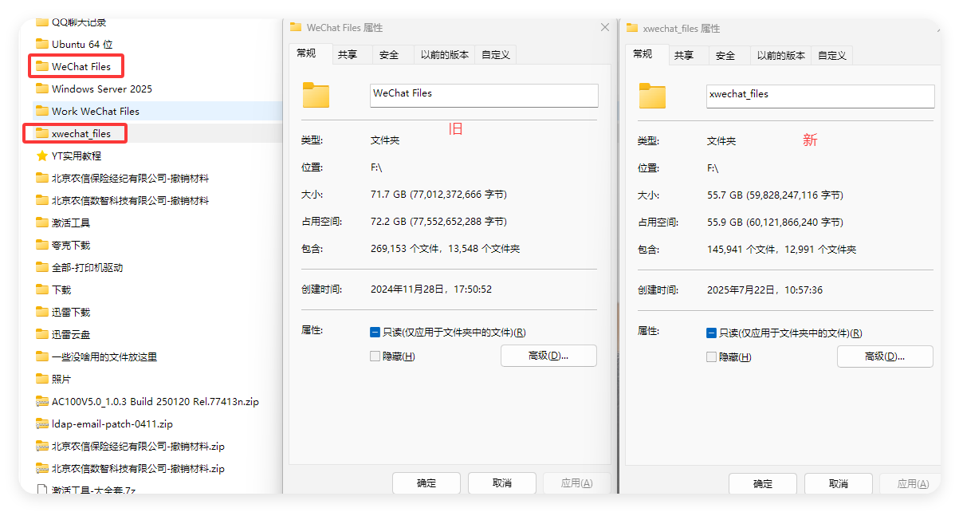Select size value 71.7 GB text
This screenshot has height=512, width=959.
tap(439, 195)
